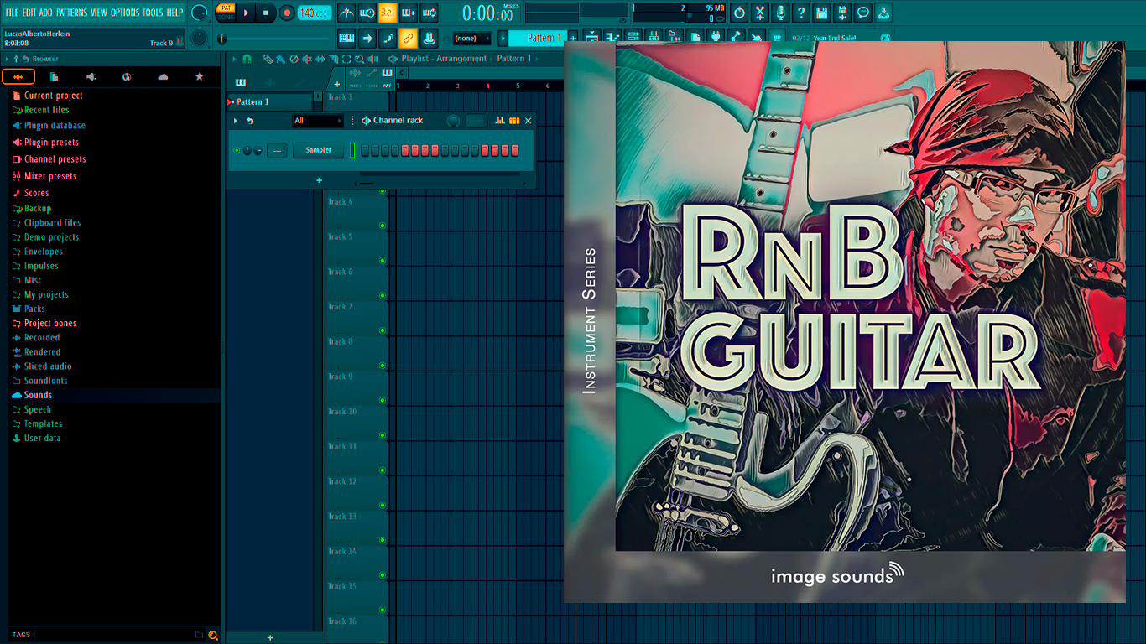This screenshot has height=644, width=1146.
Task: Open the OPTIONS menu
Action: [125, 13]
